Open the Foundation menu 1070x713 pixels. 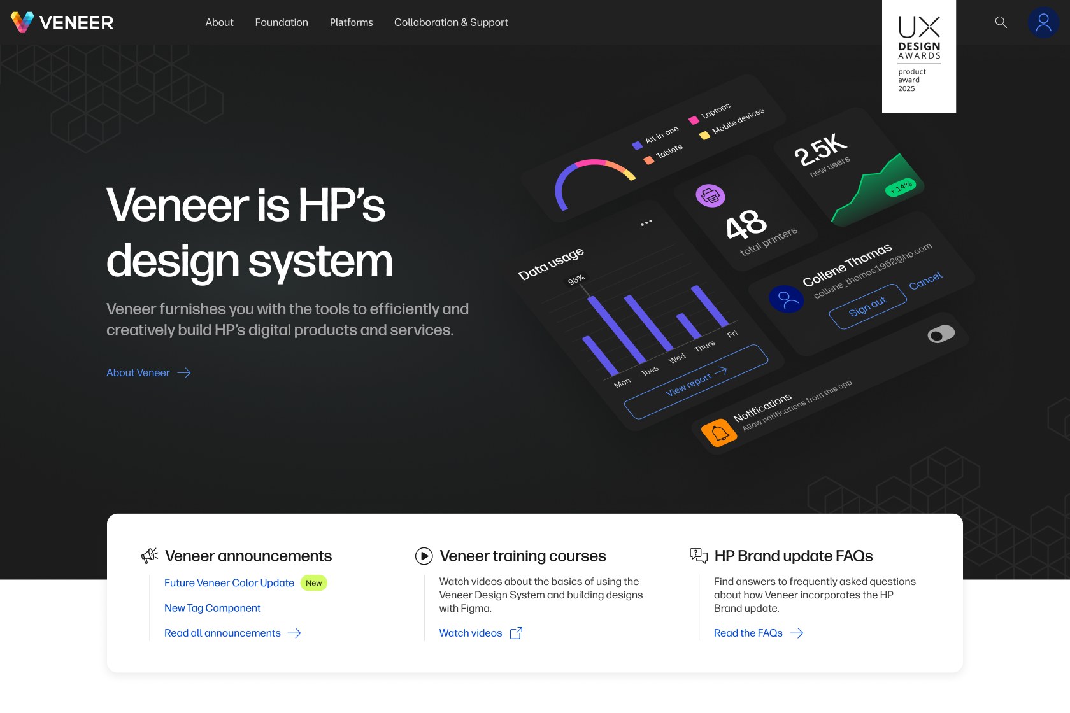pos(282,22)
